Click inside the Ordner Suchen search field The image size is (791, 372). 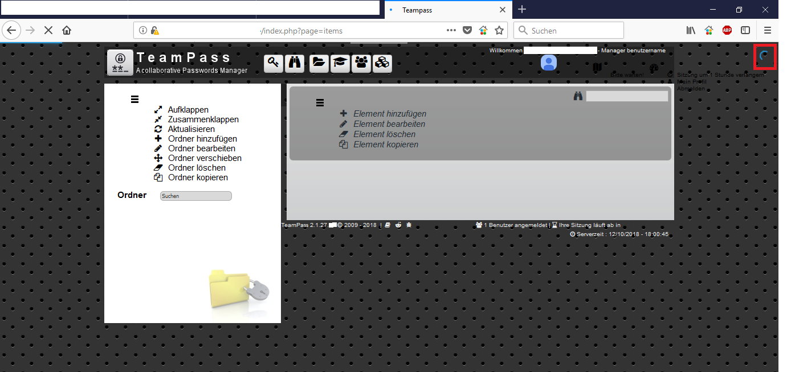click(x=195, y=196)
